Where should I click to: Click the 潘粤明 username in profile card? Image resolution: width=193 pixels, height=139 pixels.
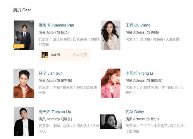[55, 55]
